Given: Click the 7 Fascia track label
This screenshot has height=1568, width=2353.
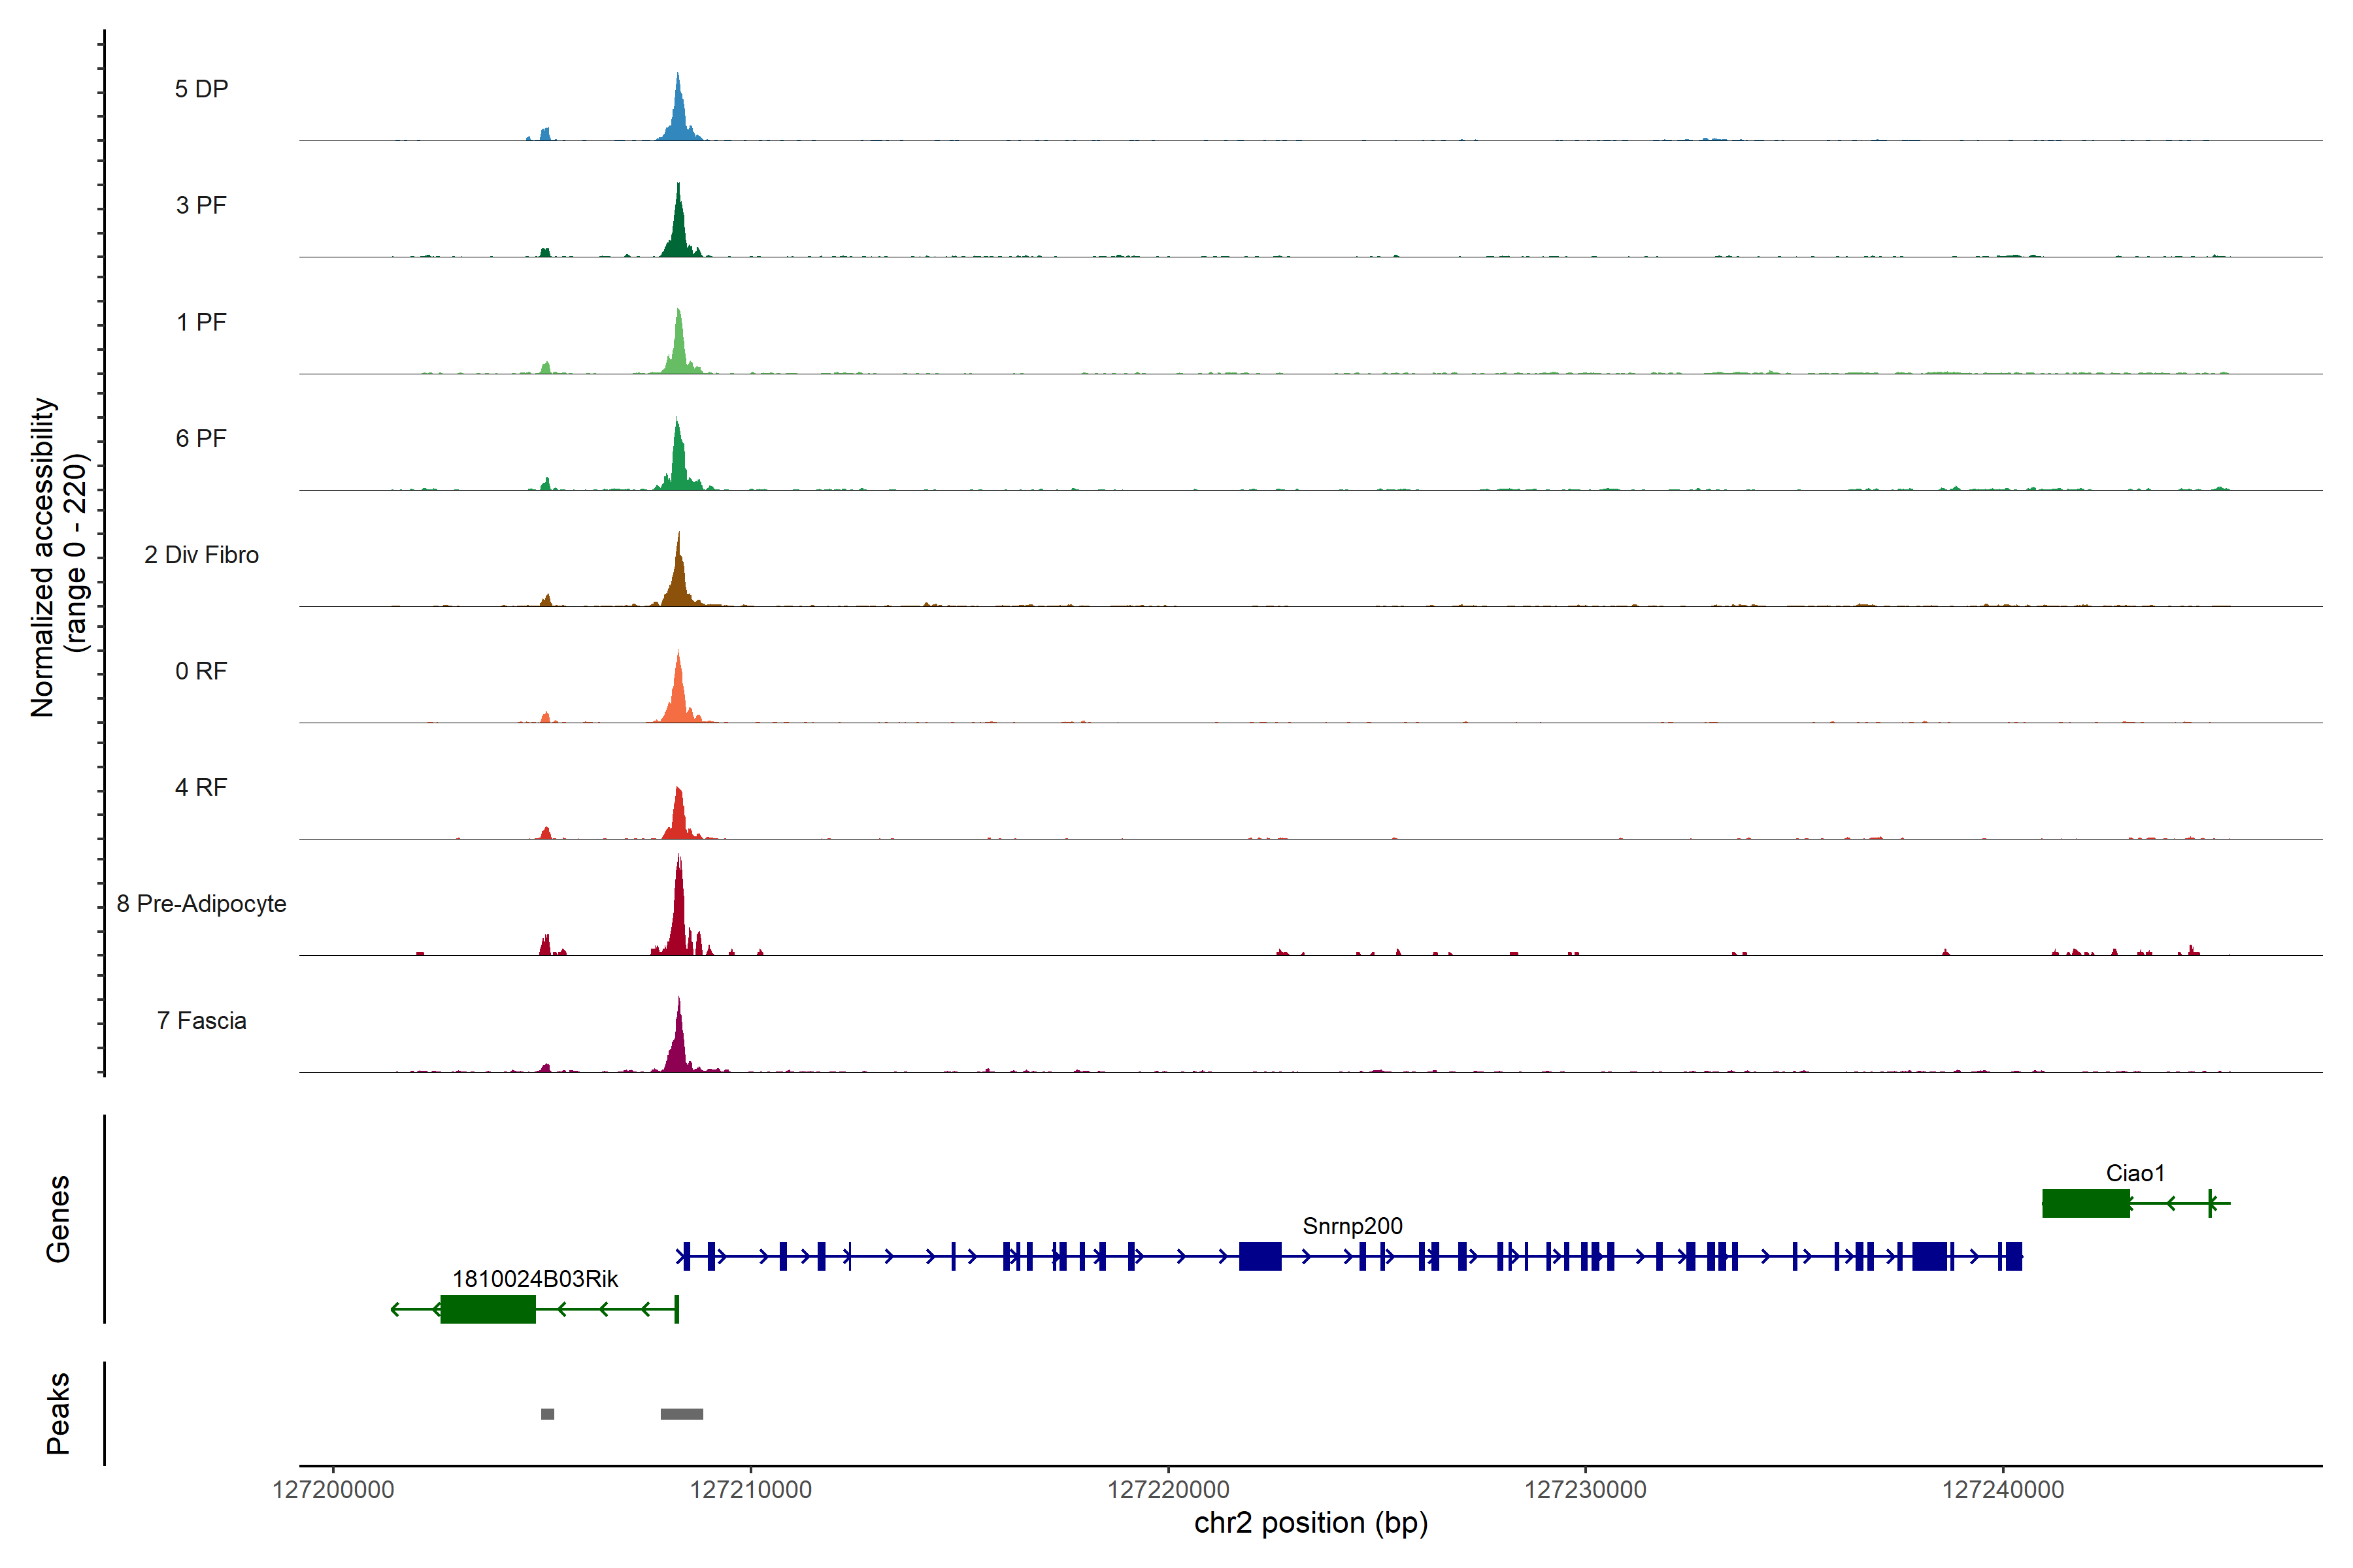Looking at the screenshot, I should pyautogui.click(x=201, y=1021).
